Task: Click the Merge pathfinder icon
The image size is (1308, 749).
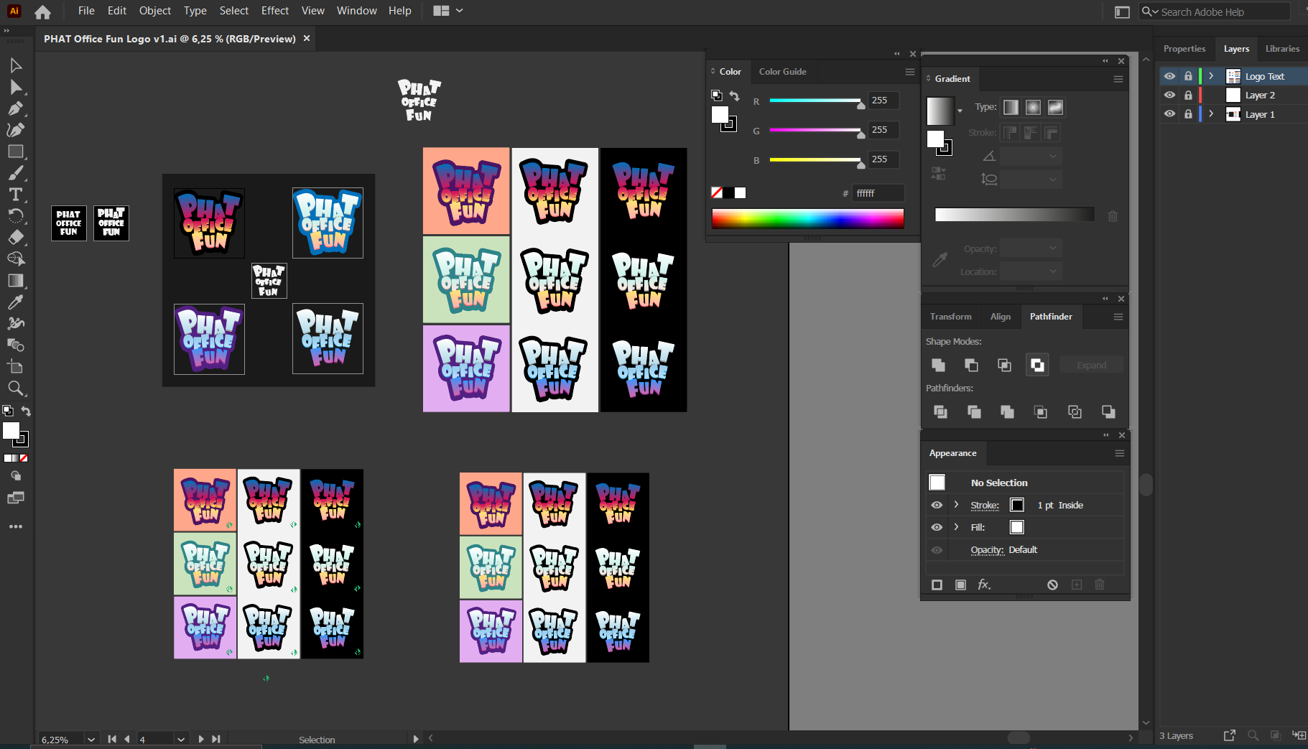Action: pyautogui.click(x=1007, y=411)
